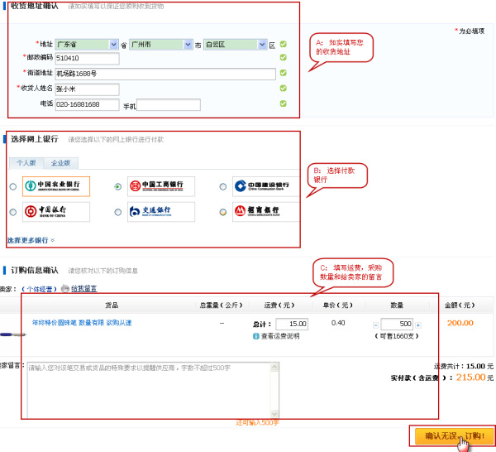Select the China Construction Bank radio button
The image size is (496, 452).
223,187
